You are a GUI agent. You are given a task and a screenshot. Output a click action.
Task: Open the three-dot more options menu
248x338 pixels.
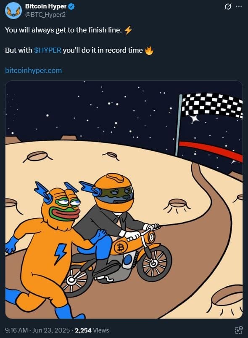tap(239, 7)
